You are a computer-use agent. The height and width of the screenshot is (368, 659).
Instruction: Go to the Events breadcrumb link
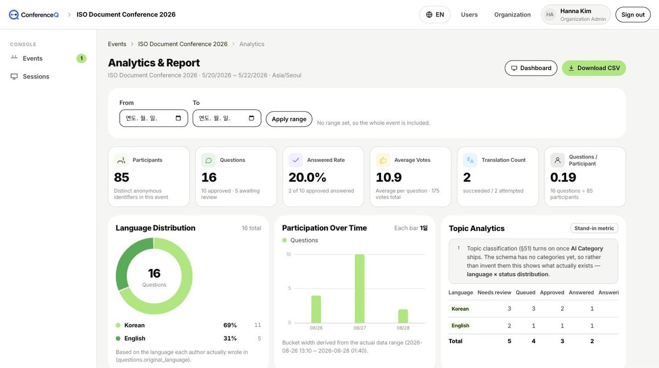coord(117,44)
